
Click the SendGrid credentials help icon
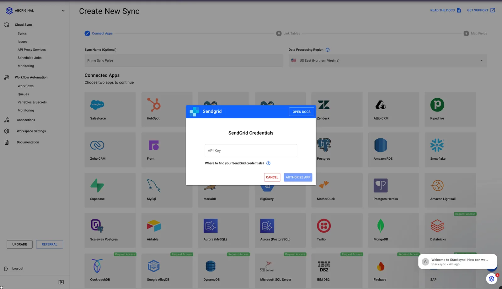268,163
